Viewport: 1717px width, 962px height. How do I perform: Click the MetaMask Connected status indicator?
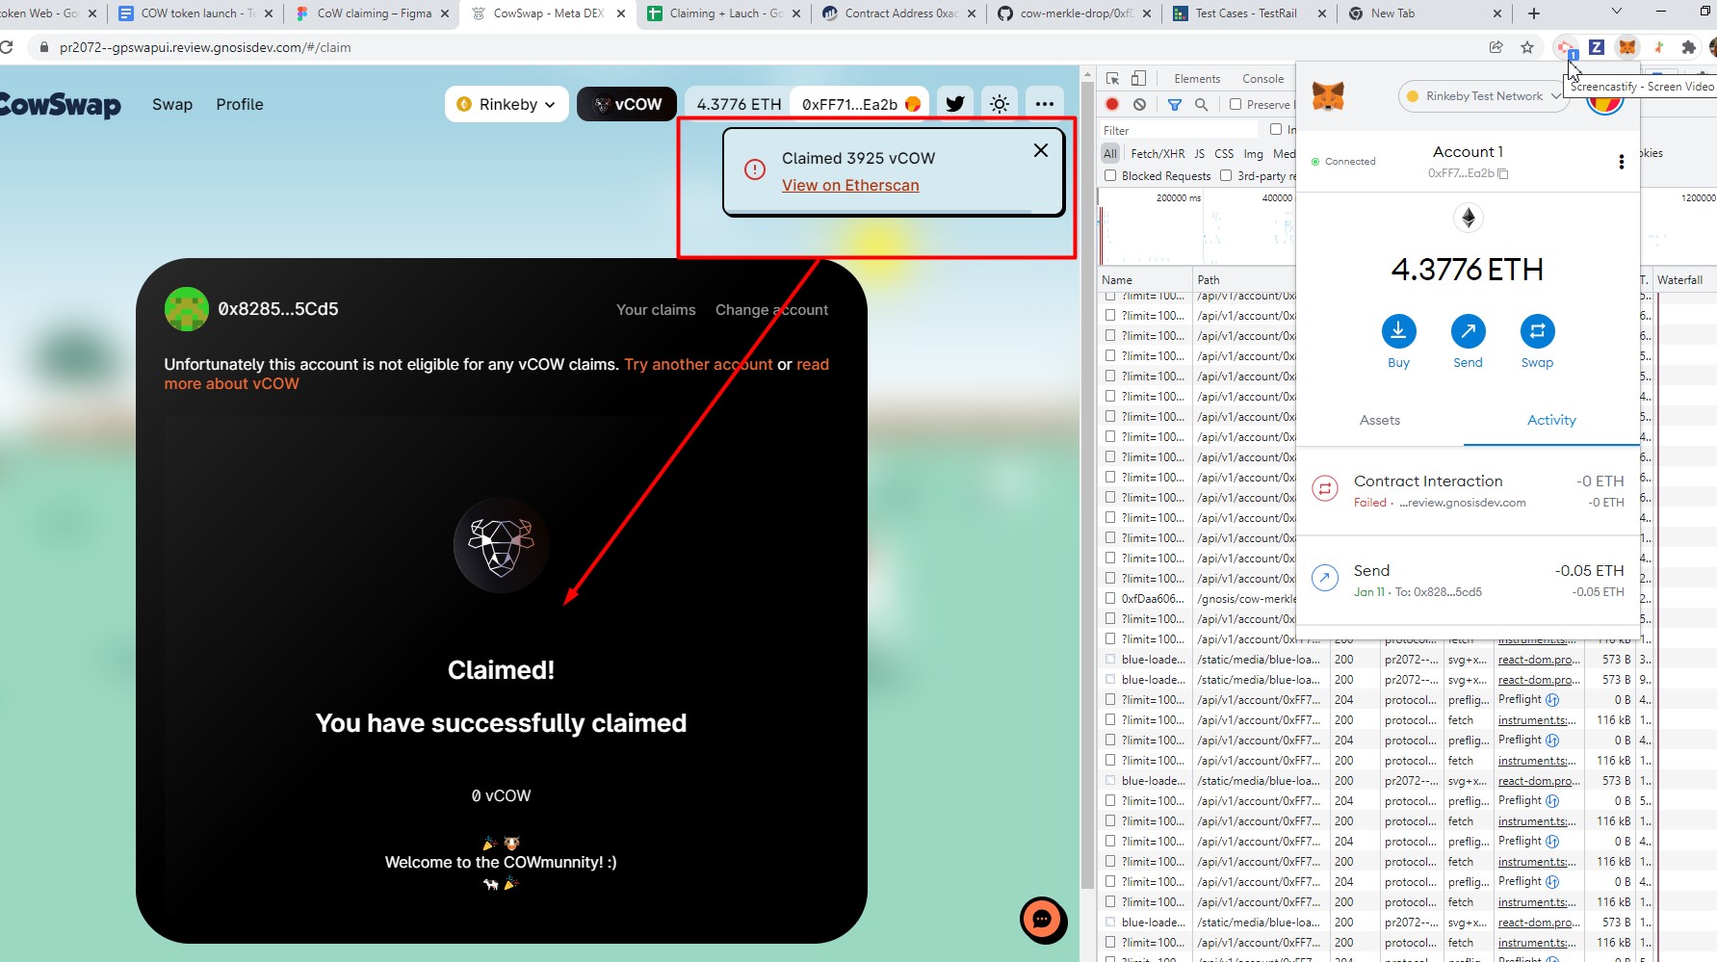pos(1343,162)
